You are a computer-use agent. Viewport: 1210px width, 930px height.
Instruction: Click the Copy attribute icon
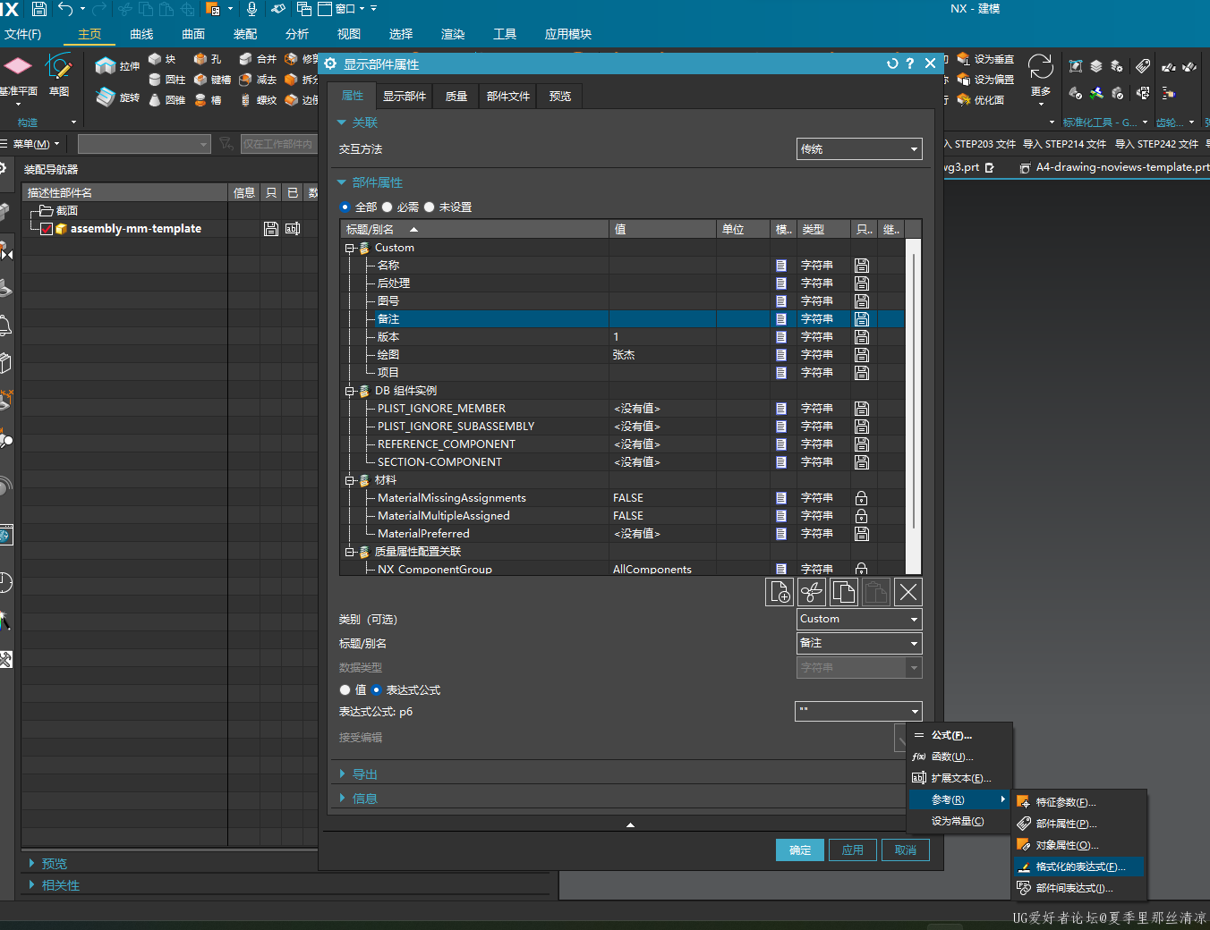[x=844, y=592]
